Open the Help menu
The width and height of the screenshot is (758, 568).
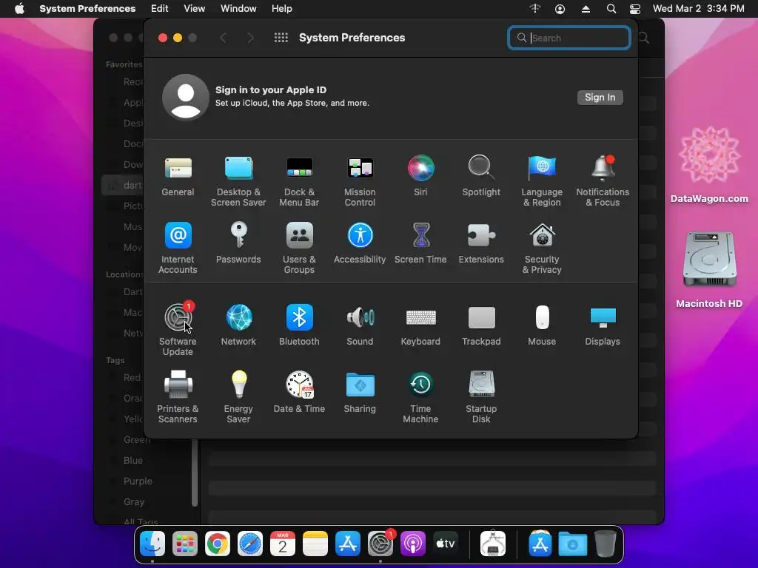[x=281, y=9]
